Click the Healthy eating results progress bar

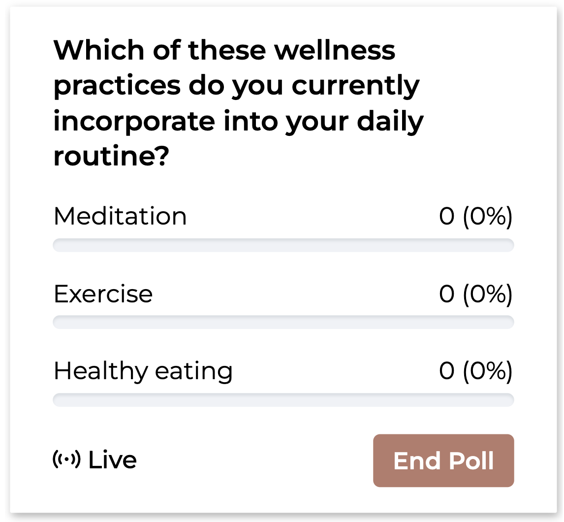(283, 400)
